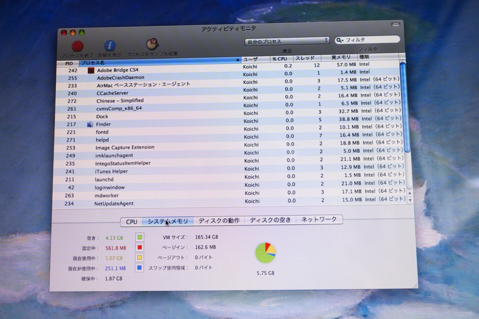
Task: Click the green zoom window button
Action: pyautogui.click(x=82, y=32)
